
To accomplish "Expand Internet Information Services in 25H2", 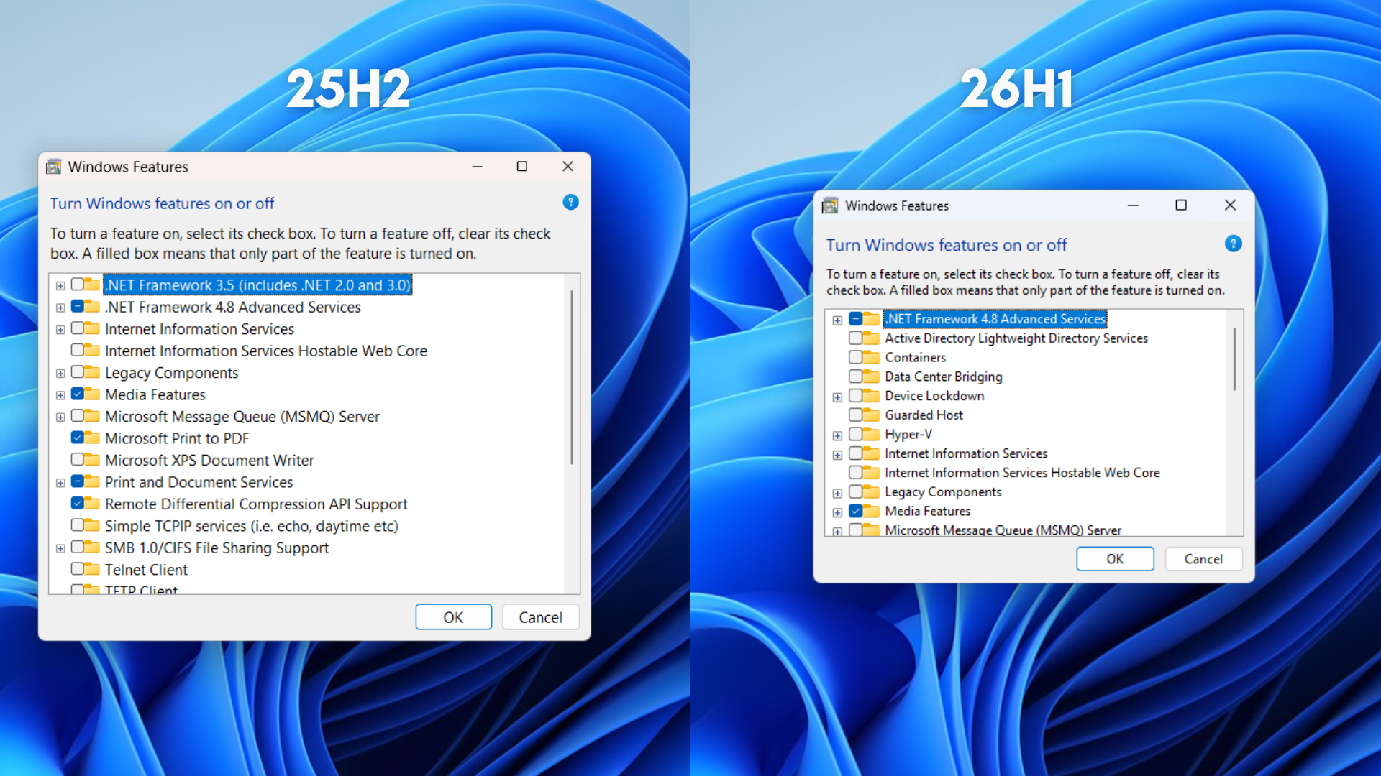I will coord(60,328).
